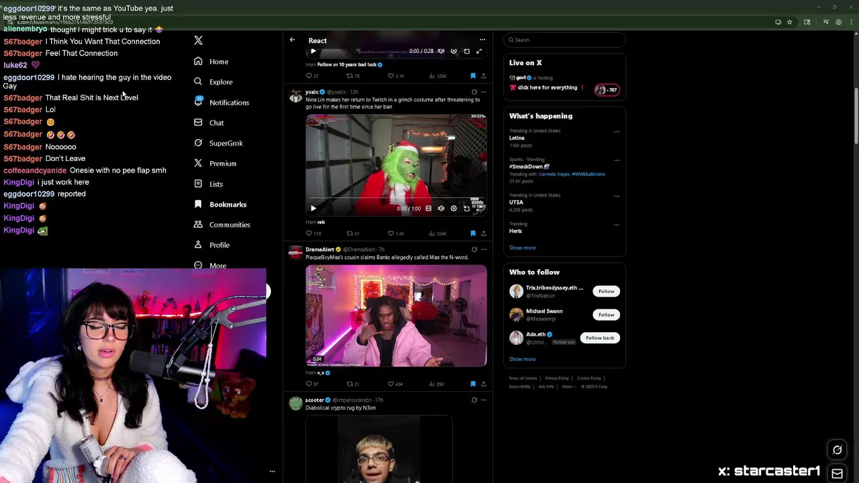Mute the top 0:28 video
This screenshot has width=859, height=483.
(x=441, y=51)
